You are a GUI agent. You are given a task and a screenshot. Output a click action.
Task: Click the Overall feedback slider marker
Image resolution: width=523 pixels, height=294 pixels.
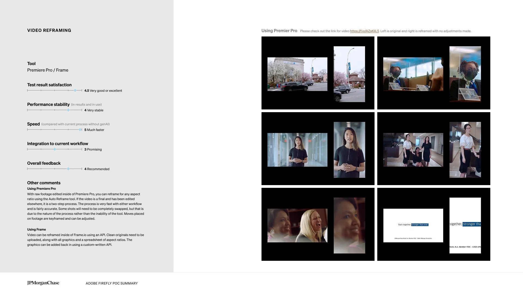pos(68,169)
